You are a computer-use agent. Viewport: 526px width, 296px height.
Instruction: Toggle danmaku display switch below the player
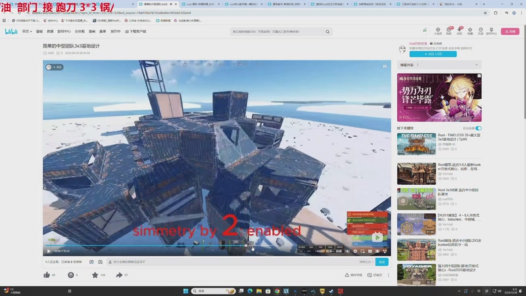[x=91, y=262]
